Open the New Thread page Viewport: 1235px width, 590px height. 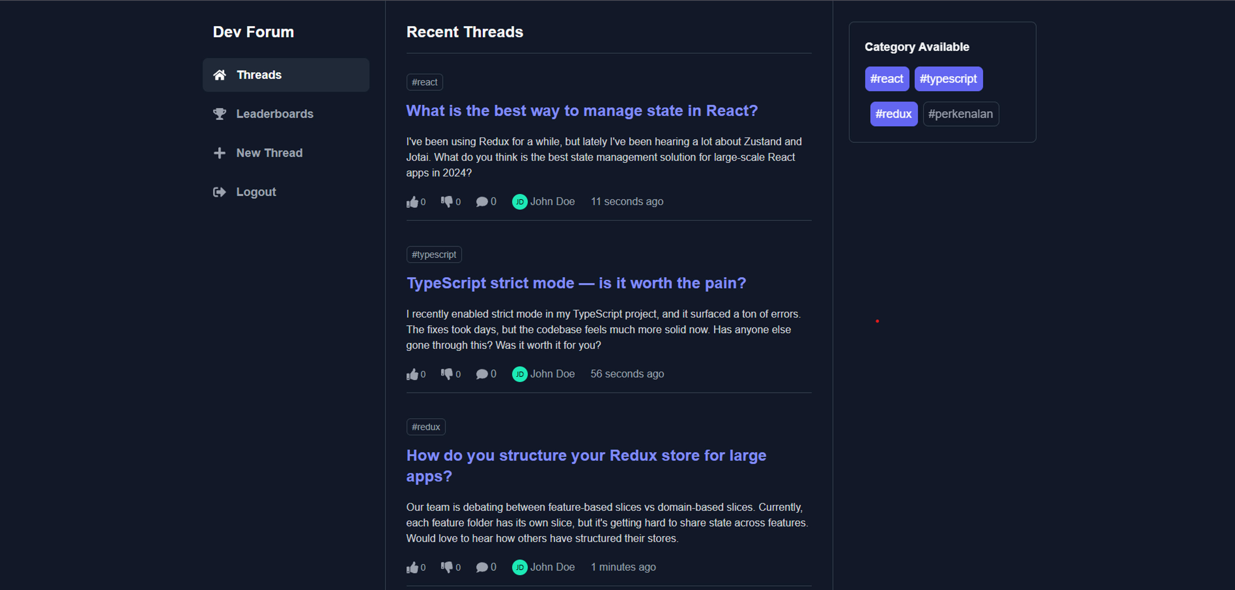[x=286, y=153]
